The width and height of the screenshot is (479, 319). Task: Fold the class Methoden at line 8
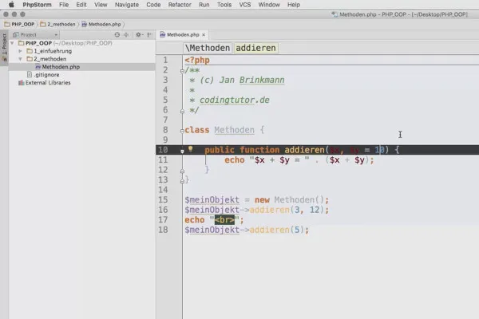(x=182, y=131)
